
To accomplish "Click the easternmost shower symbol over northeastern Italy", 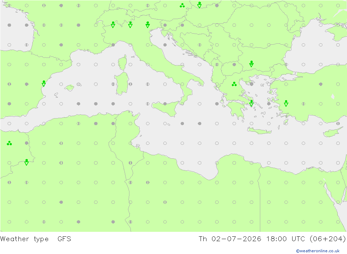I will pos(147,25).
